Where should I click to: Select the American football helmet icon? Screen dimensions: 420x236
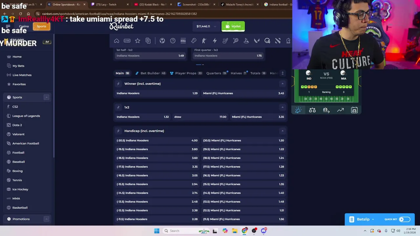point(267,41)
